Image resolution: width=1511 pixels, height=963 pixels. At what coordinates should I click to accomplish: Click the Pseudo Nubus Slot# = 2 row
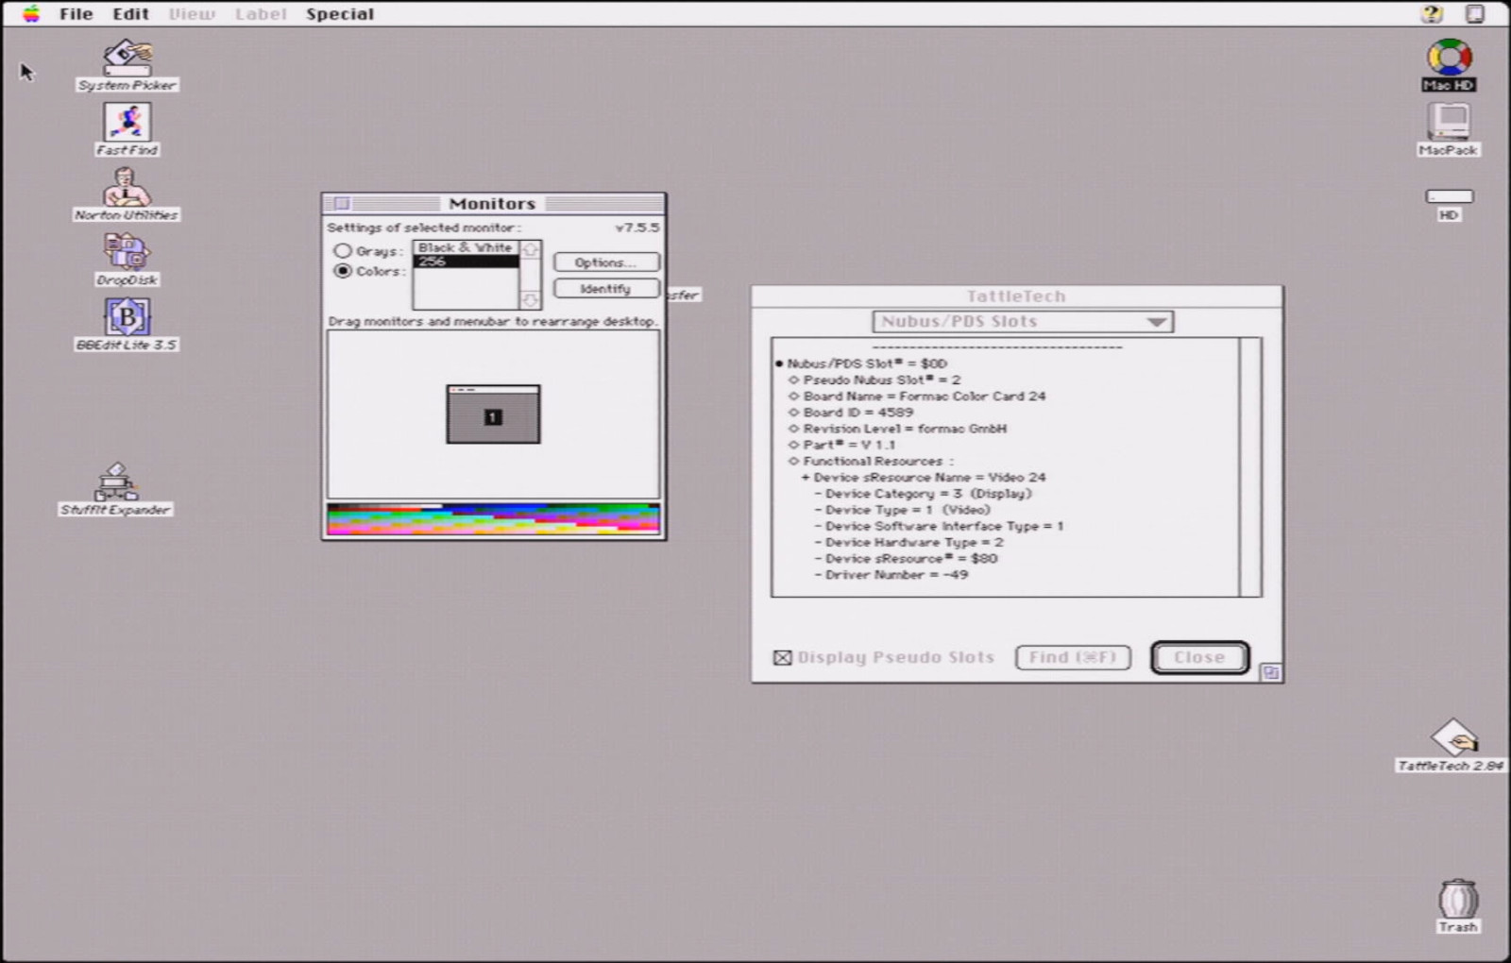[874, 380]
